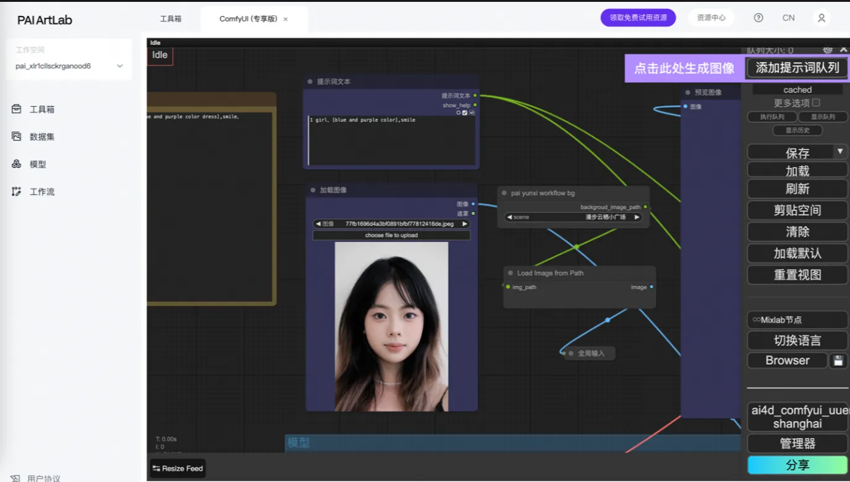Viewport: 850px width, 482px height.
Task: Toggle the show_help checkbox on 提示词文本 node
Action: 464,112
